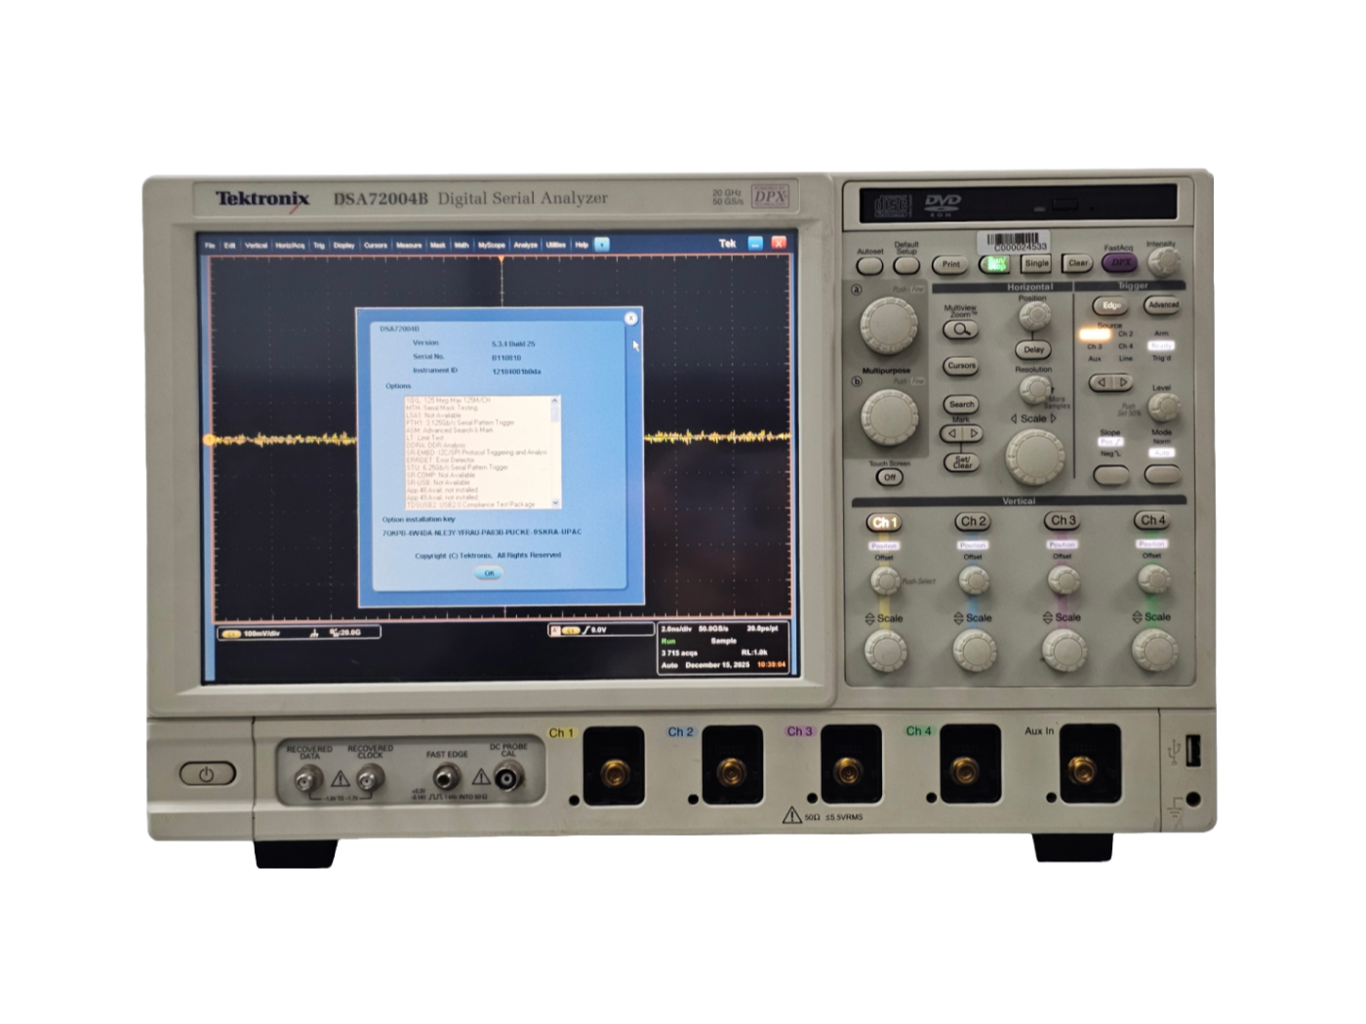Open the Horiz/Acq menu
The height and width of the screenshot is (1024, 1366).
click(290, 245)
